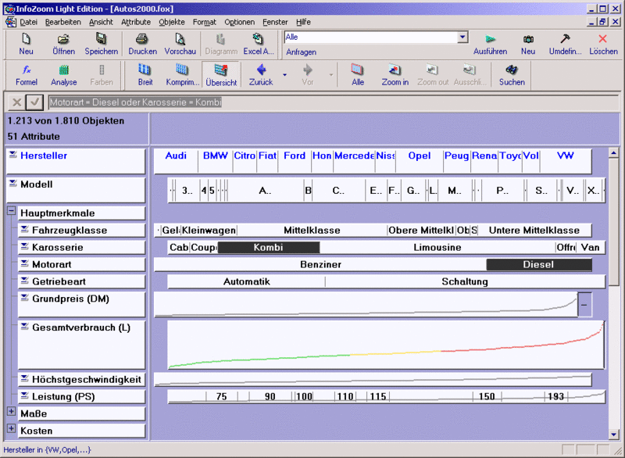Print via the Drucken icon
This screenshot has width=625, height=458.
tap(142, 45)
